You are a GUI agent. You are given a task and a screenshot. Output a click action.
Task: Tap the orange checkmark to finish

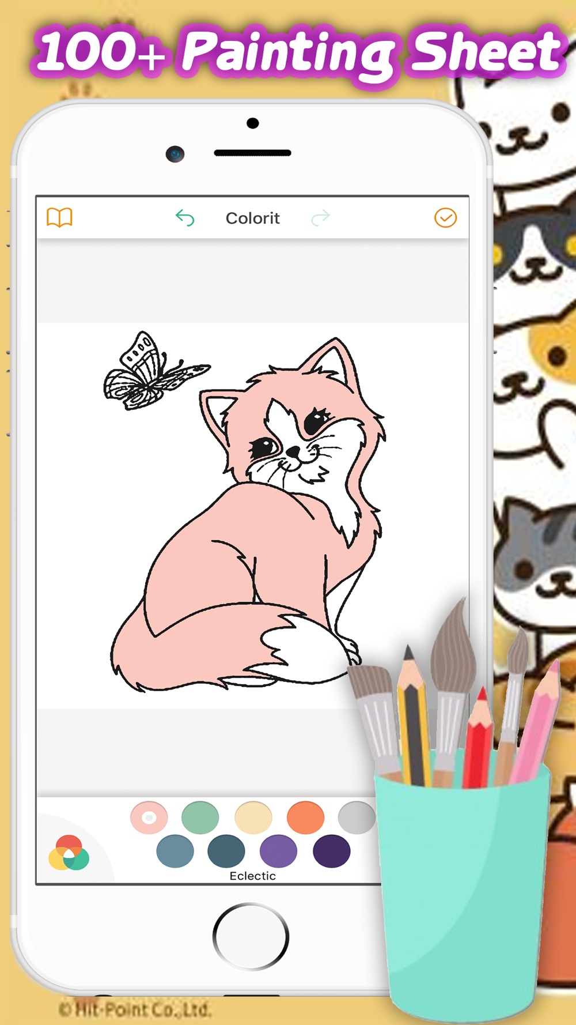445,218
